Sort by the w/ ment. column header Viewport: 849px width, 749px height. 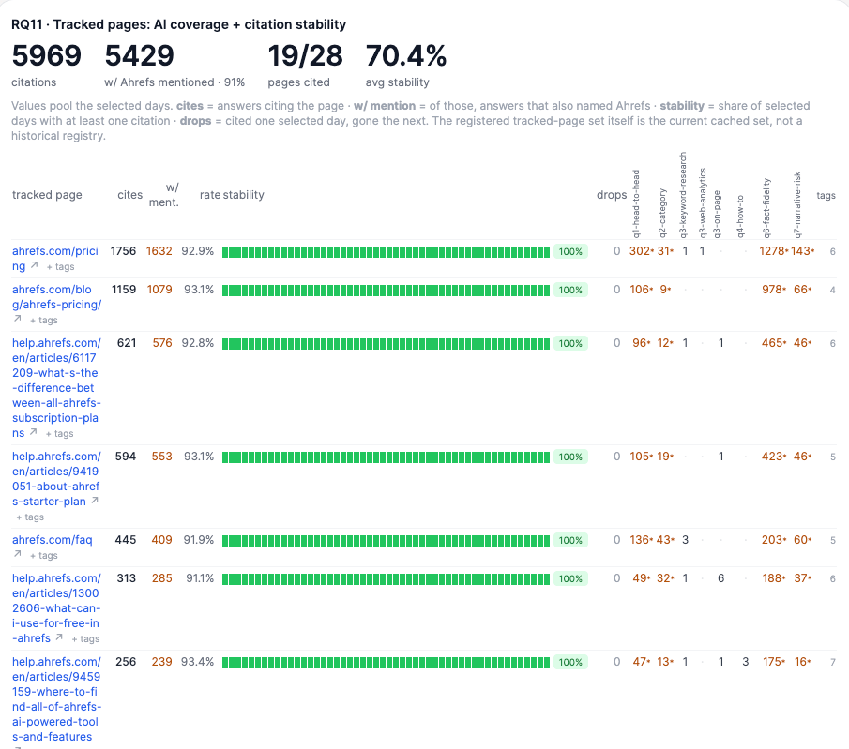point(164,195)
